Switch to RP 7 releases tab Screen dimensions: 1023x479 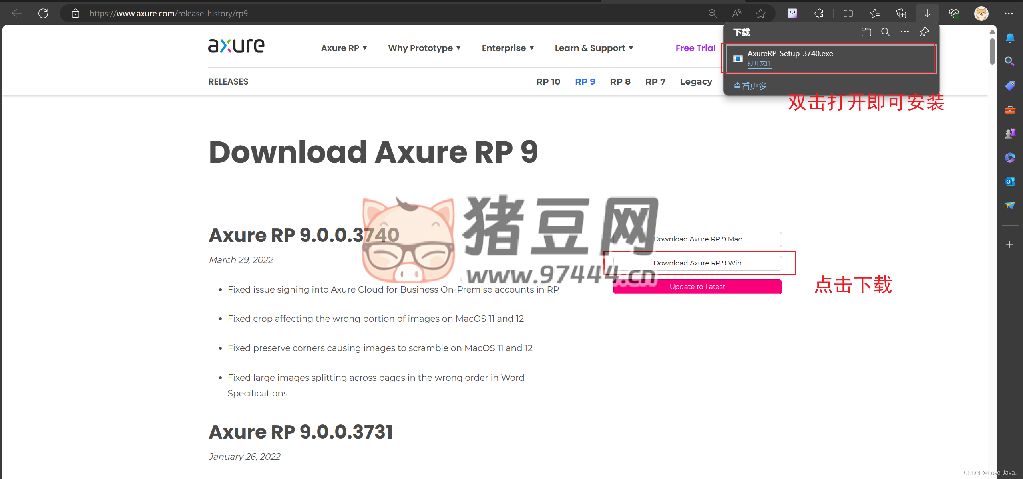pyautogui.click(x=655, y=81)
